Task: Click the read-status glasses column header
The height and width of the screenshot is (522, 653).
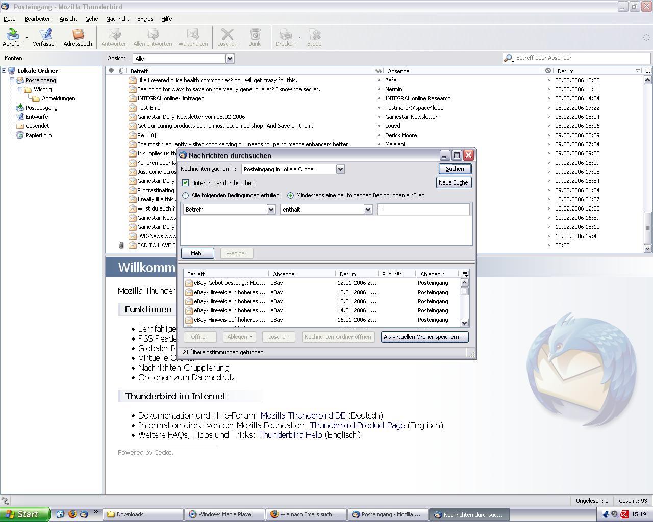Action: (x=379, y=71)
